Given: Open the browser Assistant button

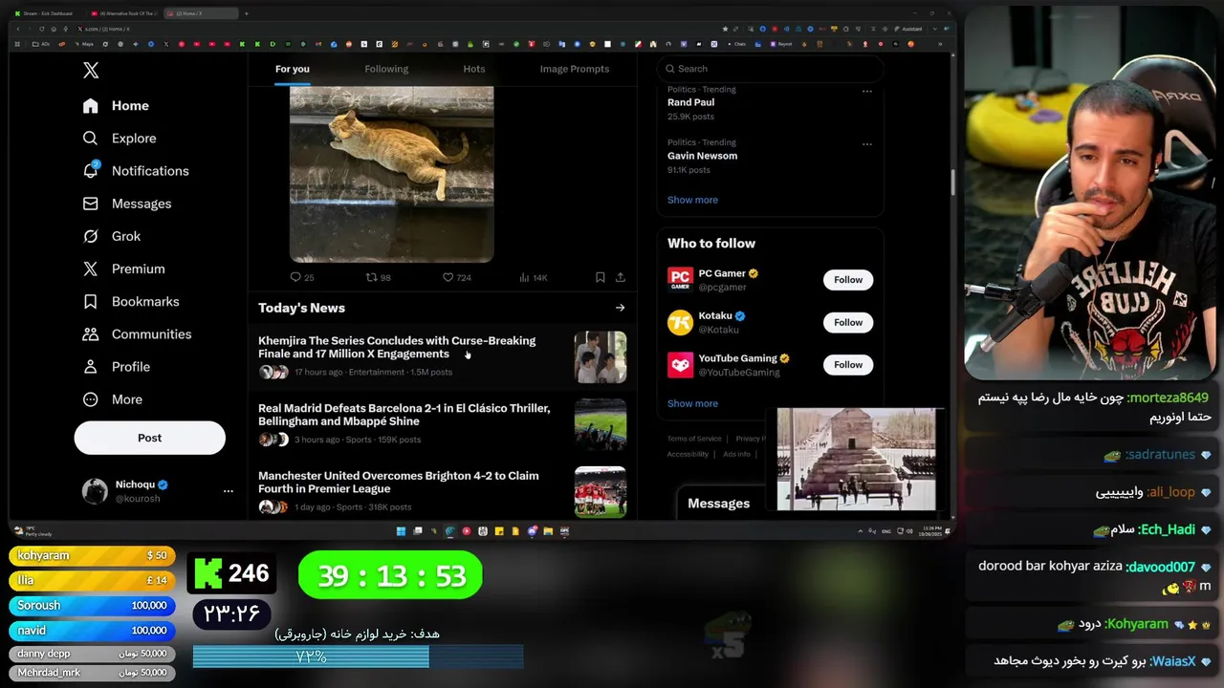Looking at the screenshot, I should point(907,29).
